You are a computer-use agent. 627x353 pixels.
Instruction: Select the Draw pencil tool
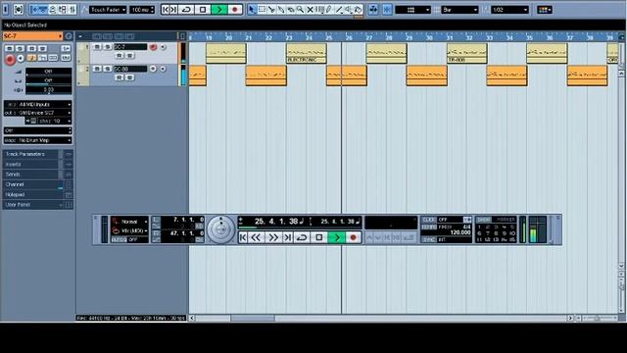[329, 9]
